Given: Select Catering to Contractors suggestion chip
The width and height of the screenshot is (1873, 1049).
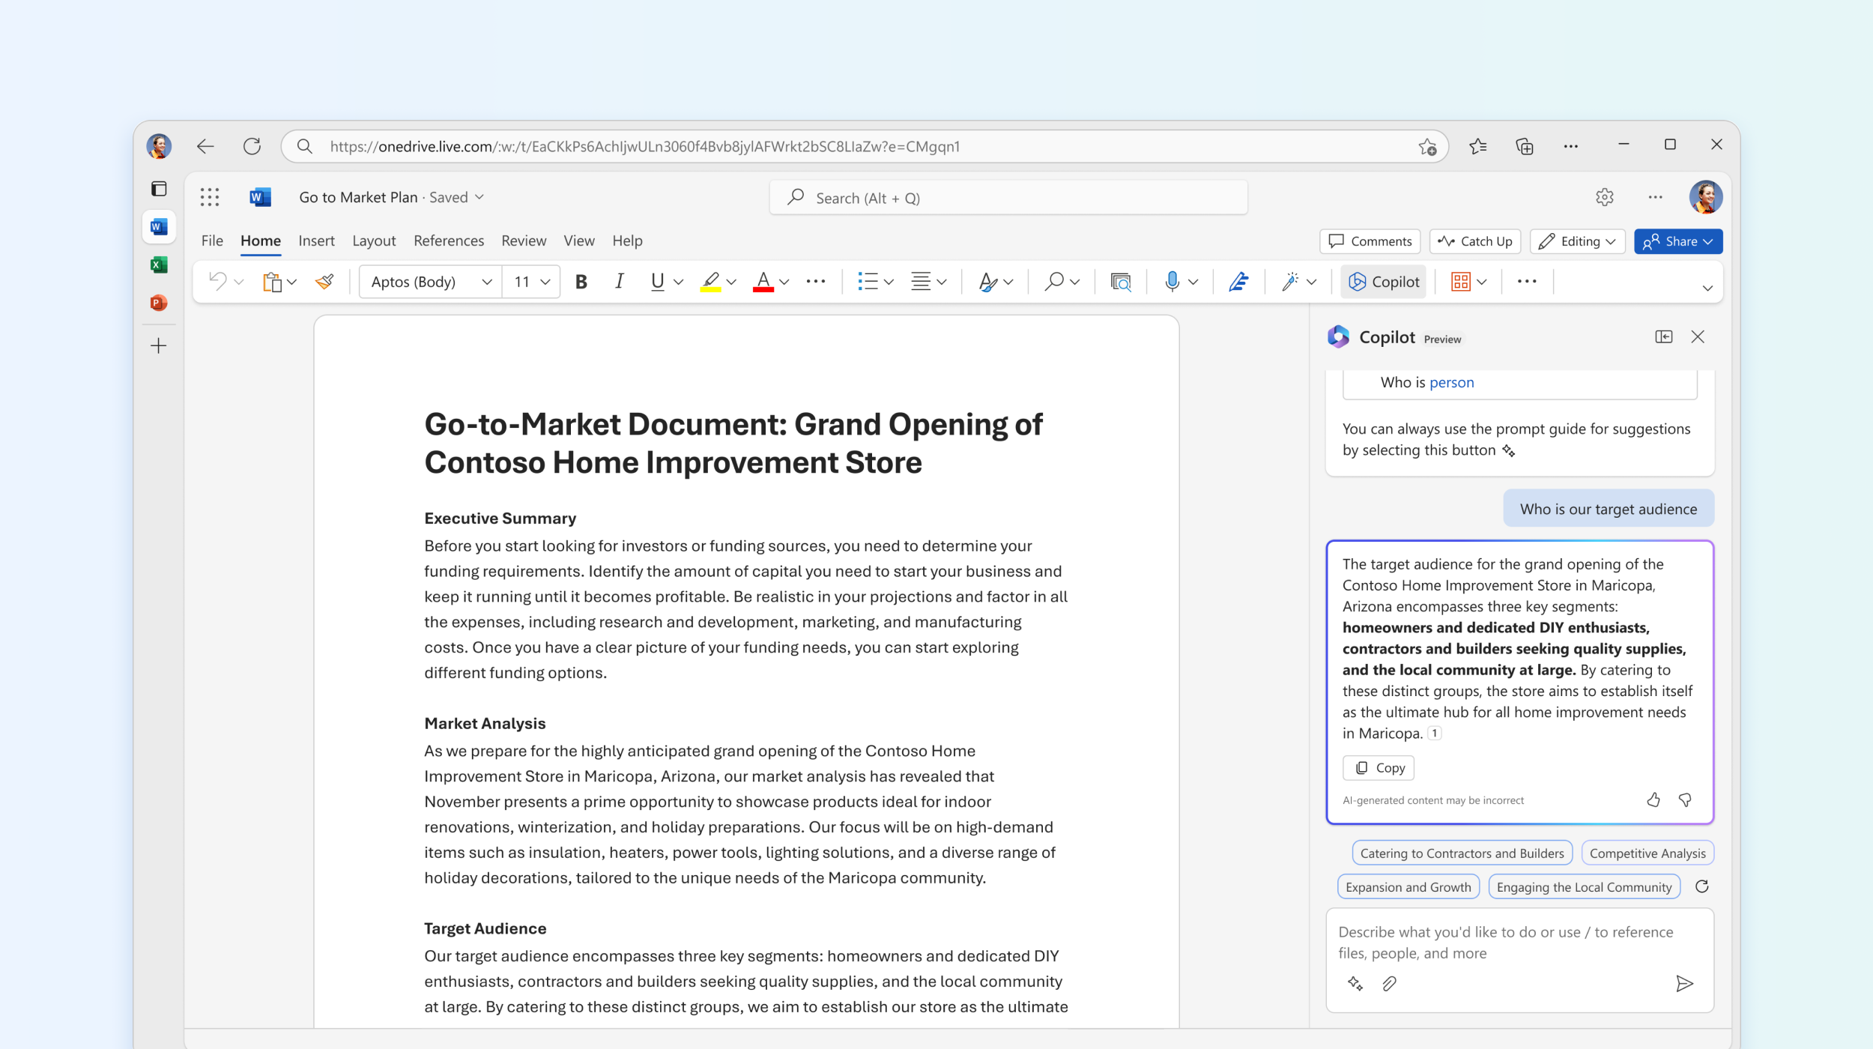Looking at the screenshot, I should tap(1460, 852).
